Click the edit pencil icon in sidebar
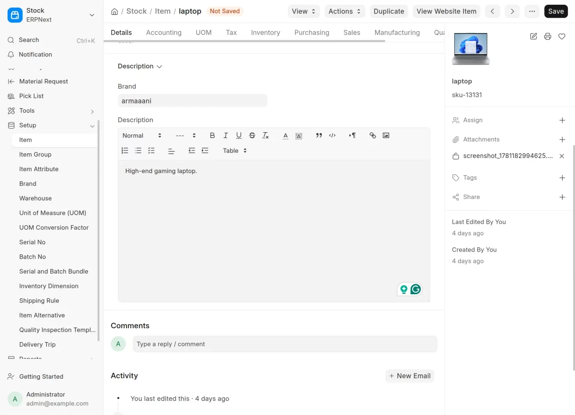Screen dimensions: 575x415 click(x=533, y=36)
